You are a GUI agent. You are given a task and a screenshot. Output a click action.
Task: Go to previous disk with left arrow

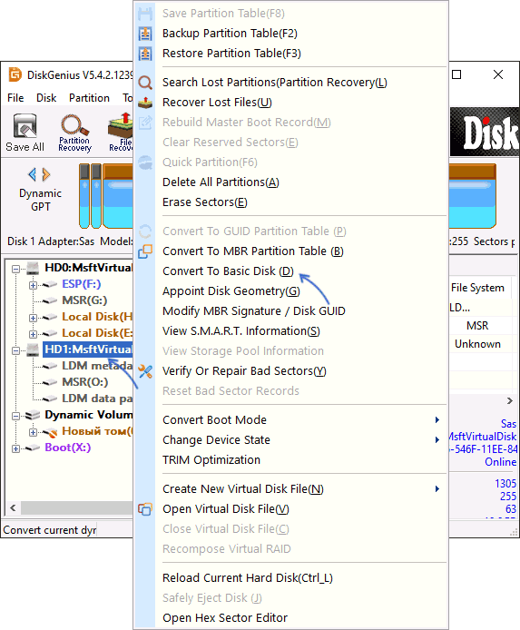(33, 174)
